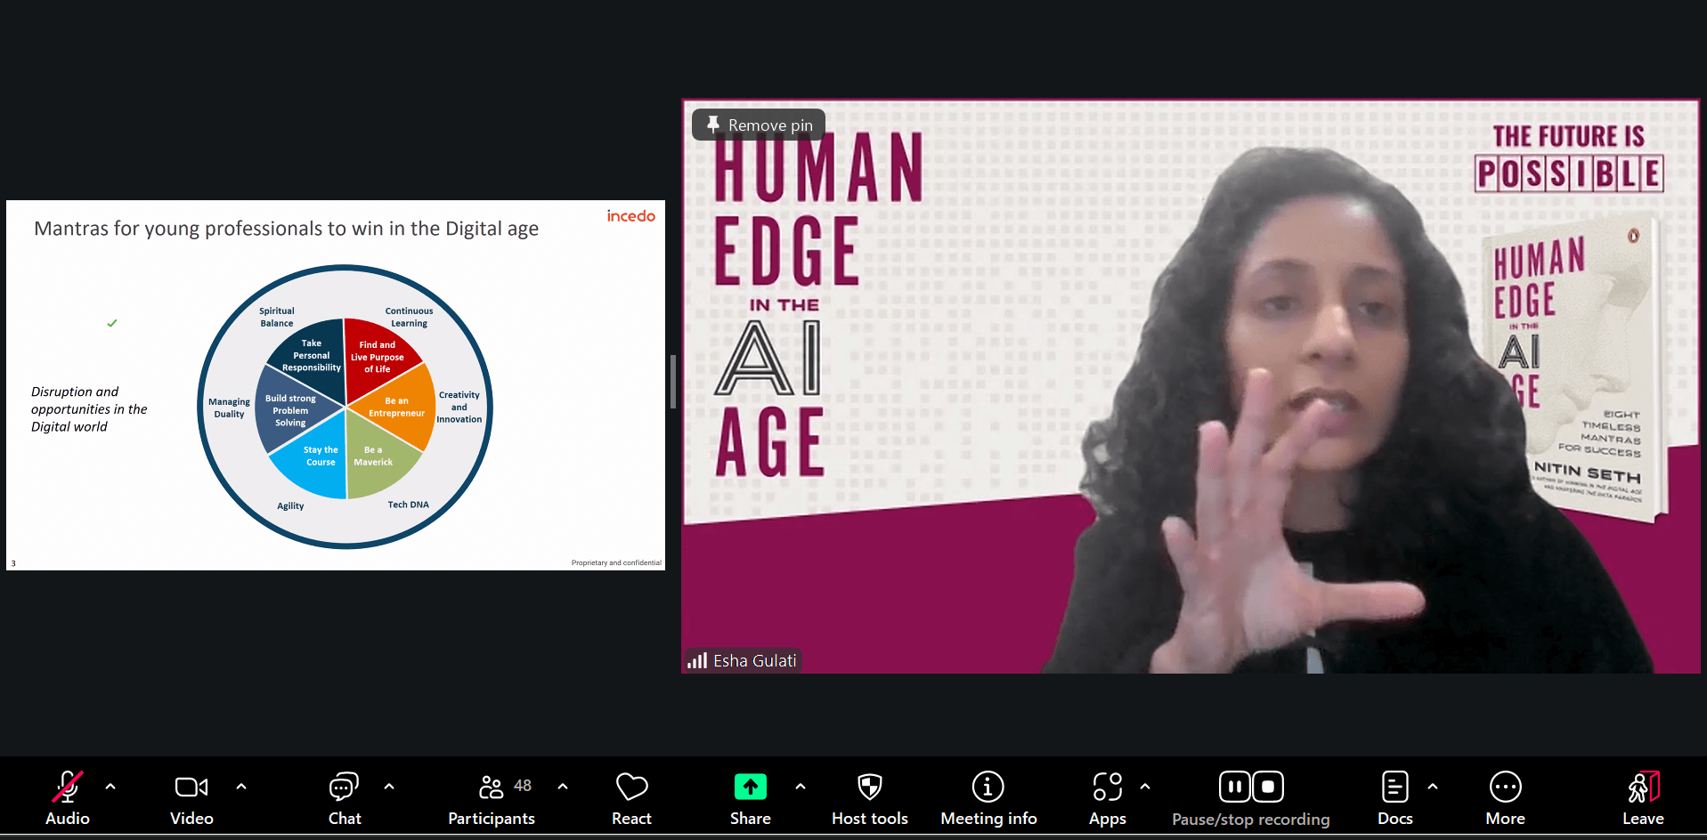Expand video options arrow next to Video
The image size is (1707, 840).
click(x=241, y=787)
